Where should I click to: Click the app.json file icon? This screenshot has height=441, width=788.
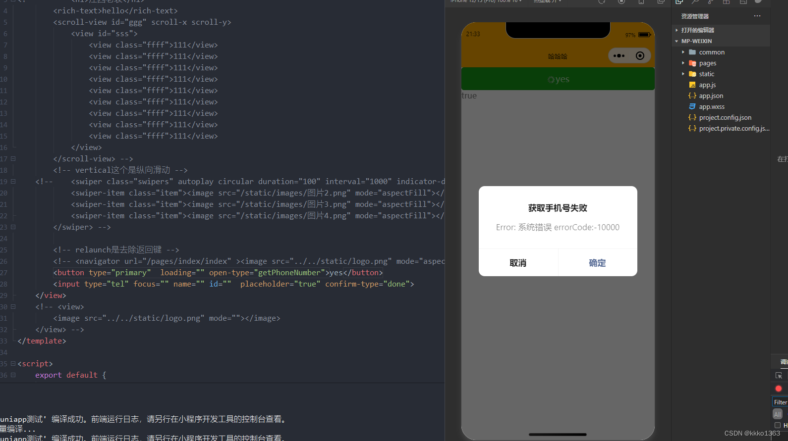pyautogui.click(x=692, y=96)
